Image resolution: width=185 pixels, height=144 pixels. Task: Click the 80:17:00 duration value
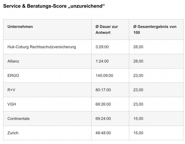pos(103,90)
